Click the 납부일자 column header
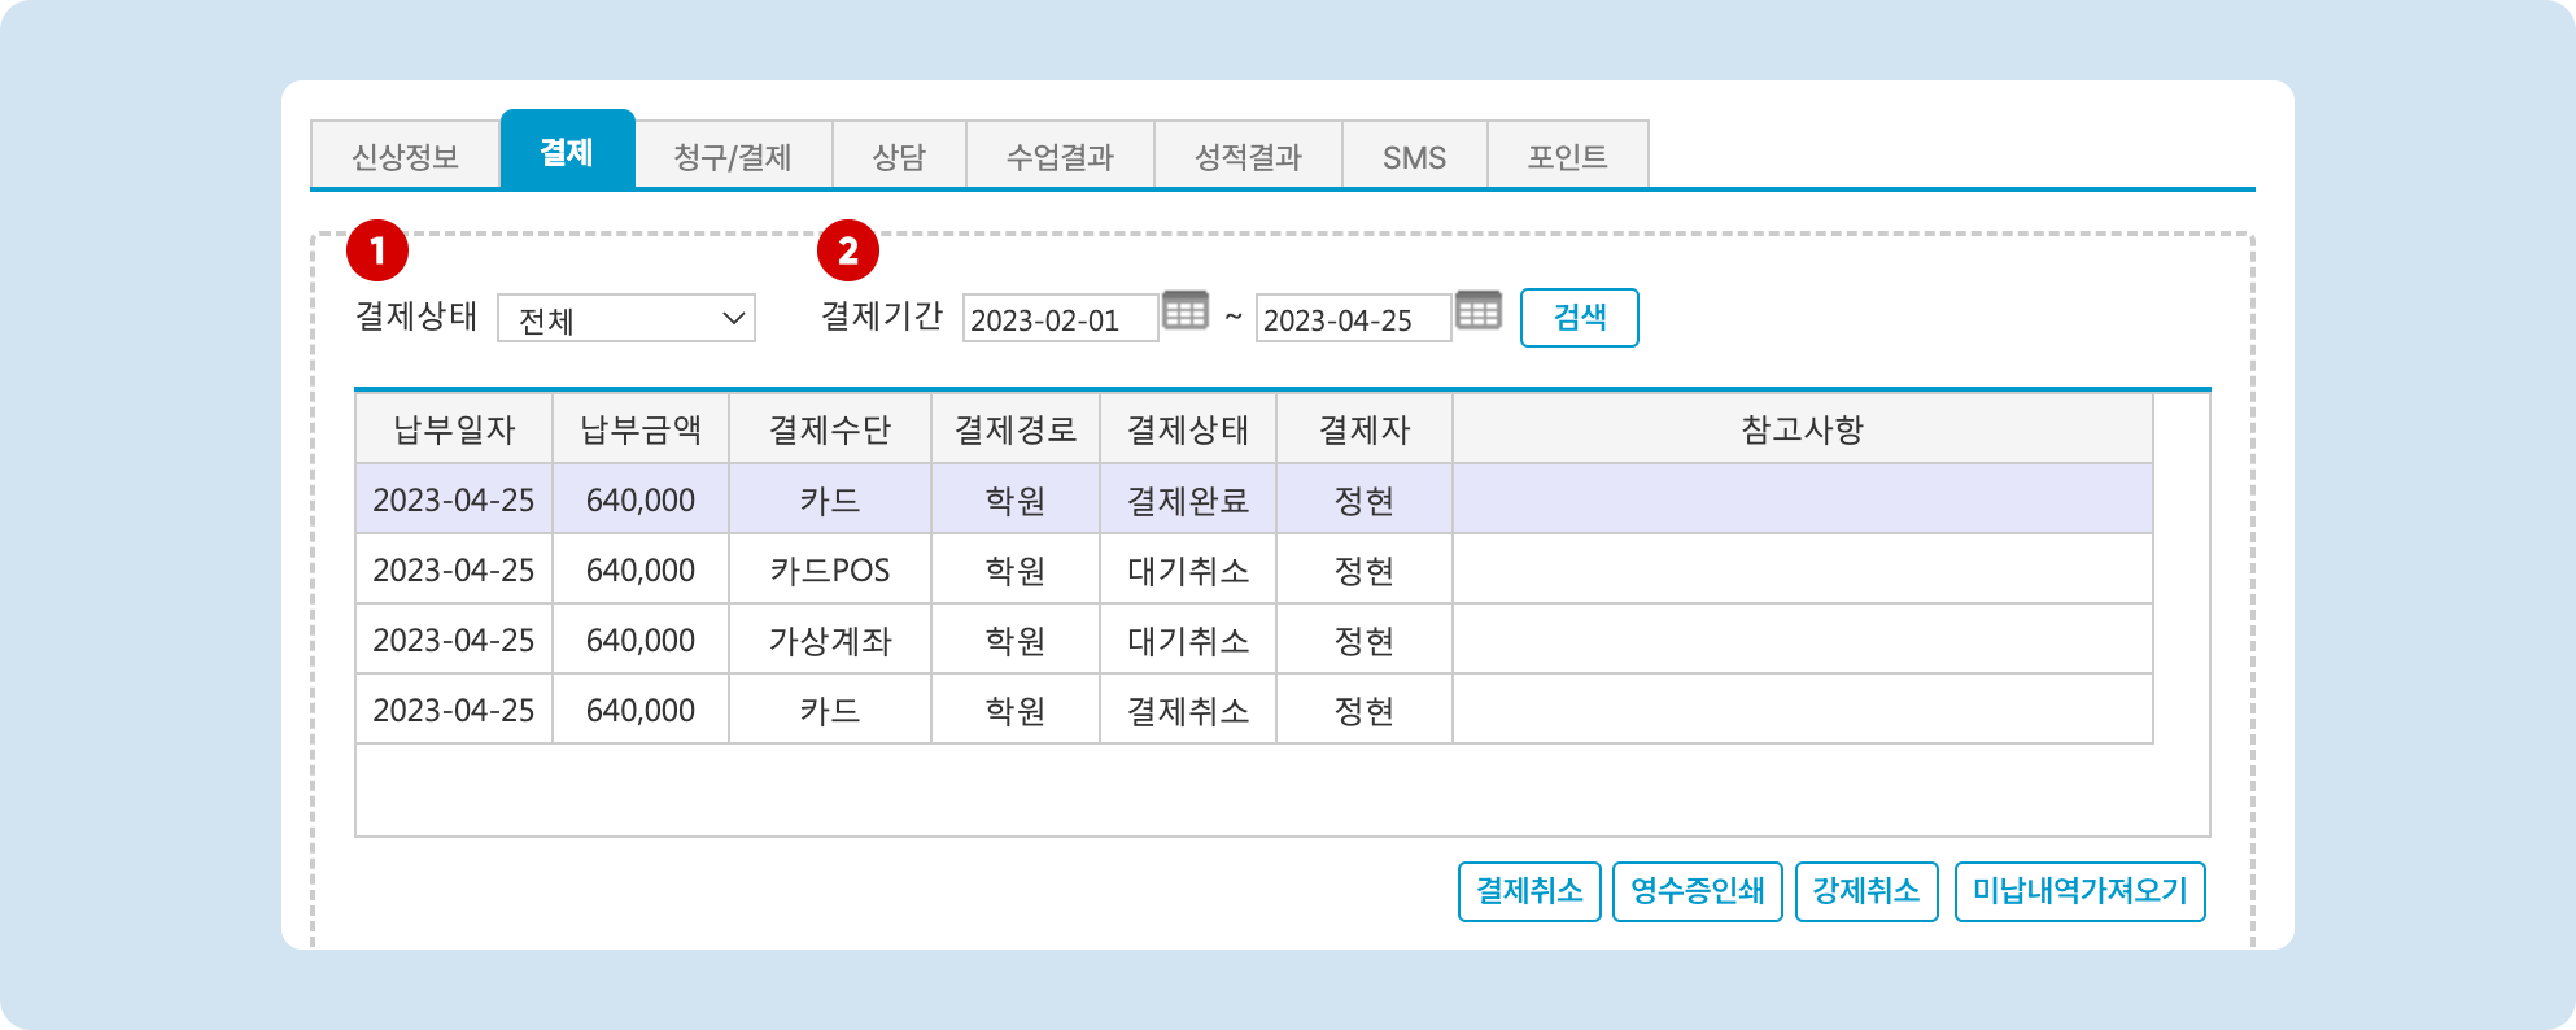The image size is (2576, 1030). 454,430
